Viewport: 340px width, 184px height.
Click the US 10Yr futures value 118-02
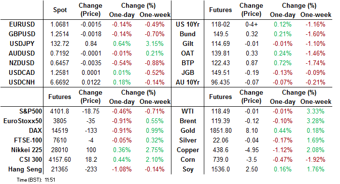click(x=221, y=24)
